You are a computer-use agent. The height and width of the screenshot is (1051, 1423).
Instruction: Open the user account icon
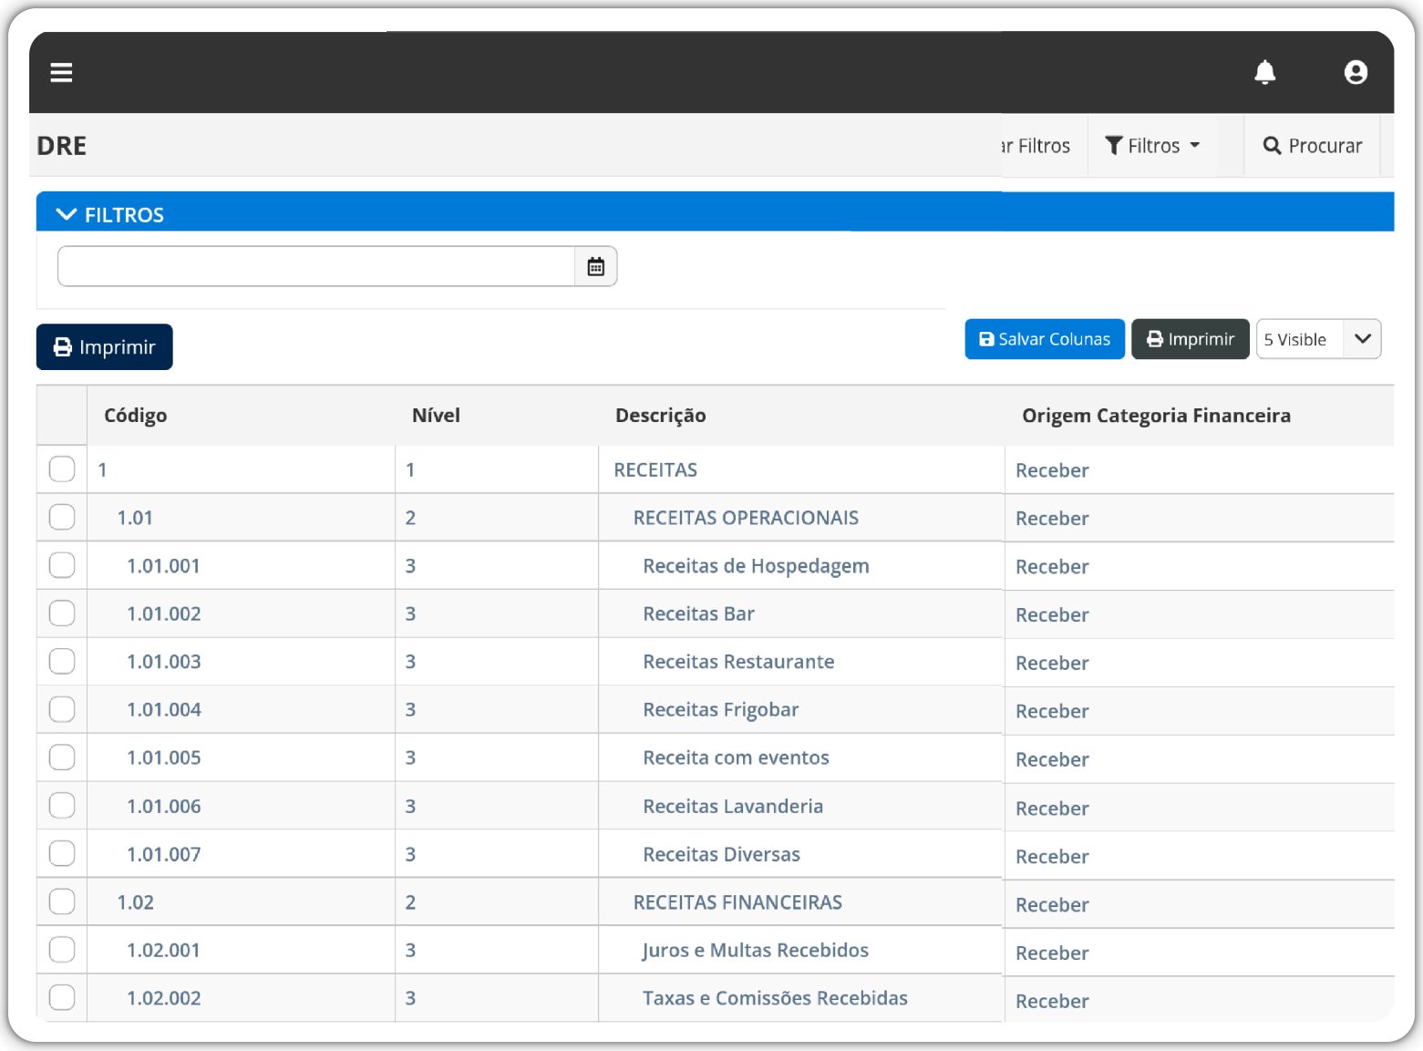(x=1356, y=72)
